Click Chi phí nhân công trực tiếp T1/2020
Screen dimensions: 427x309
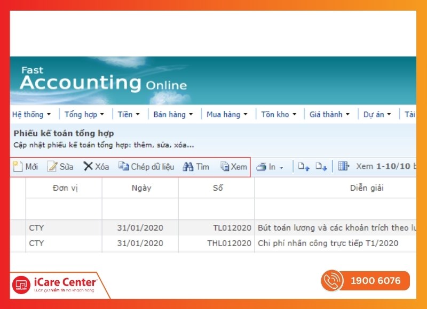(x=328, y=243)
